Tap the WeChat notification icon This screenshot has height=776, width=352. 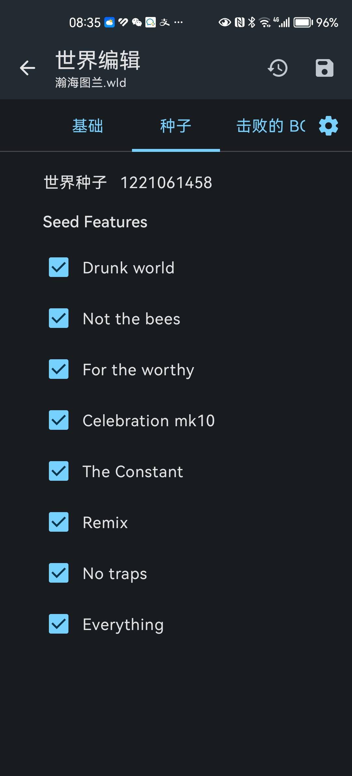coord(137,22)
